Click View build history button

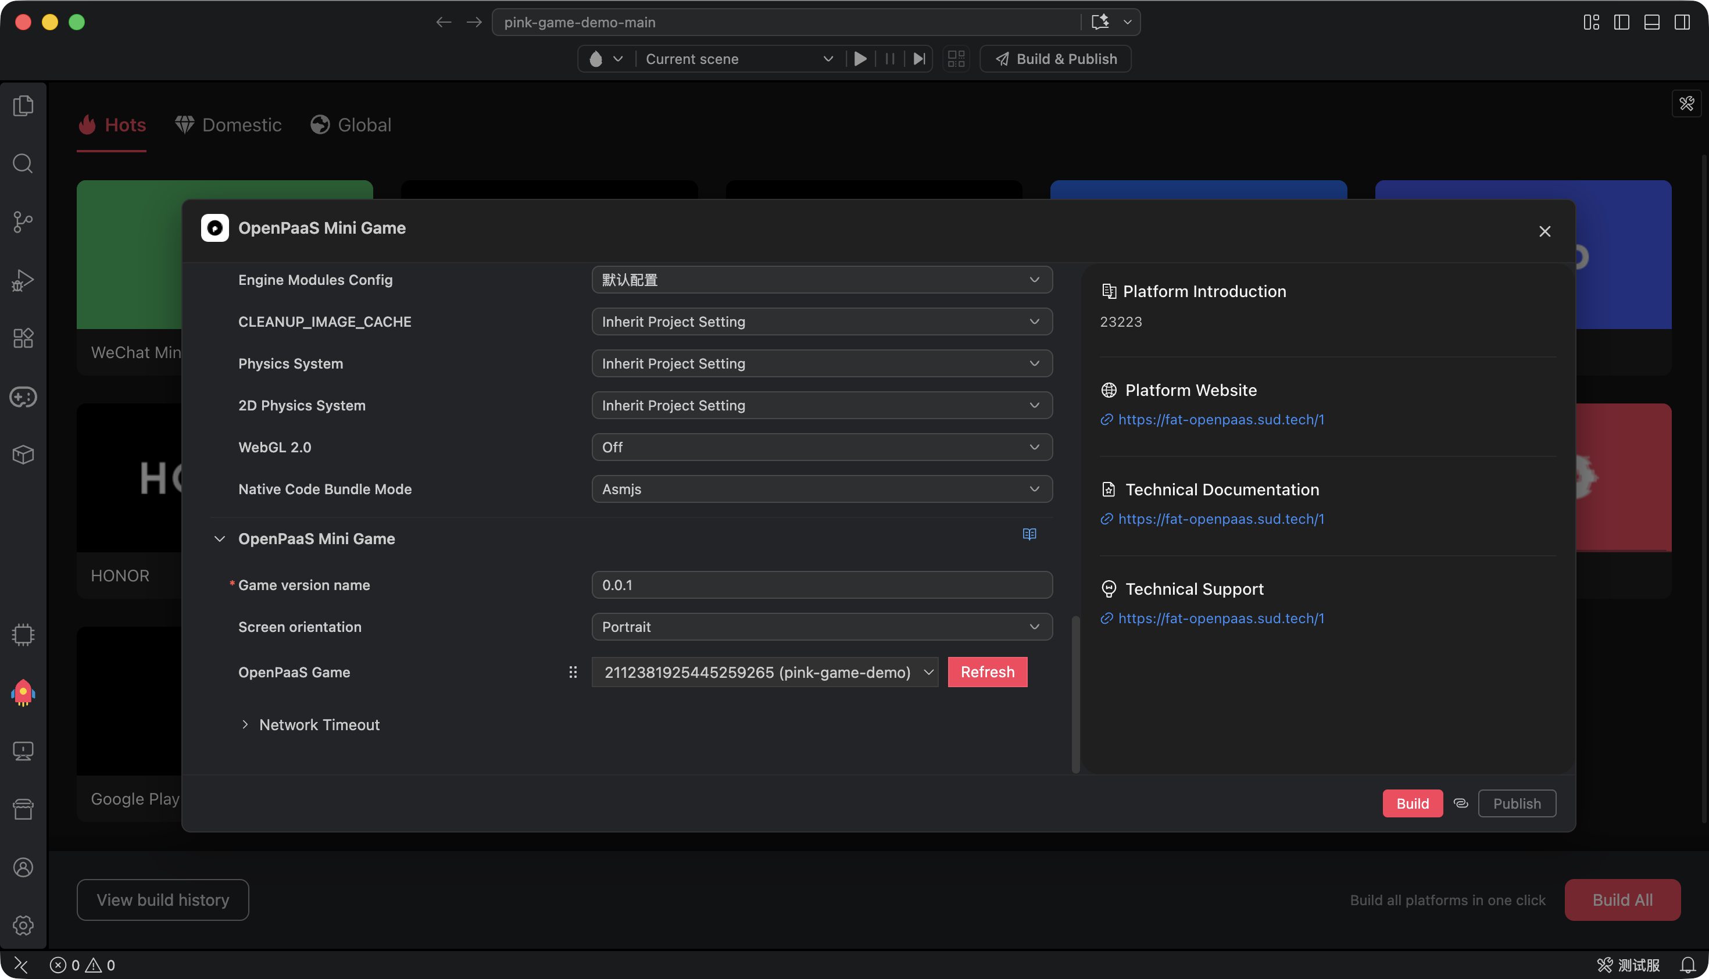[x=163, y=901]
